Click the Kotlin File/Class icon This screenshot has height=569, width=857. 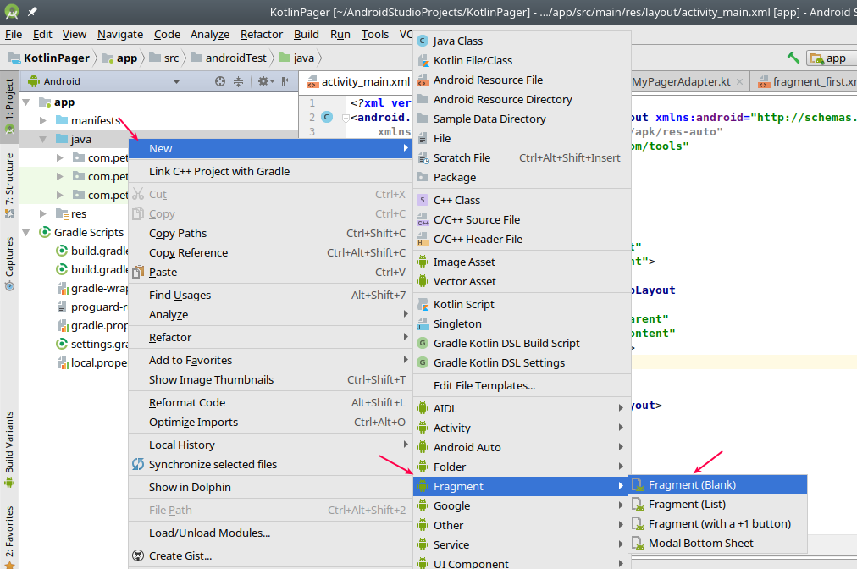click(x=423, y=60)
